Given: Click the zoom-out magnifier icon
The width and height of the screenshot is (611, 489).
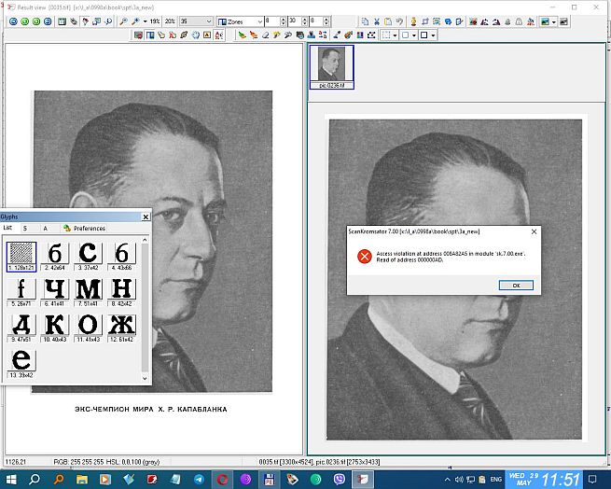Looking at the screenshot, I should pyautogui.click(x=123, y=21).
